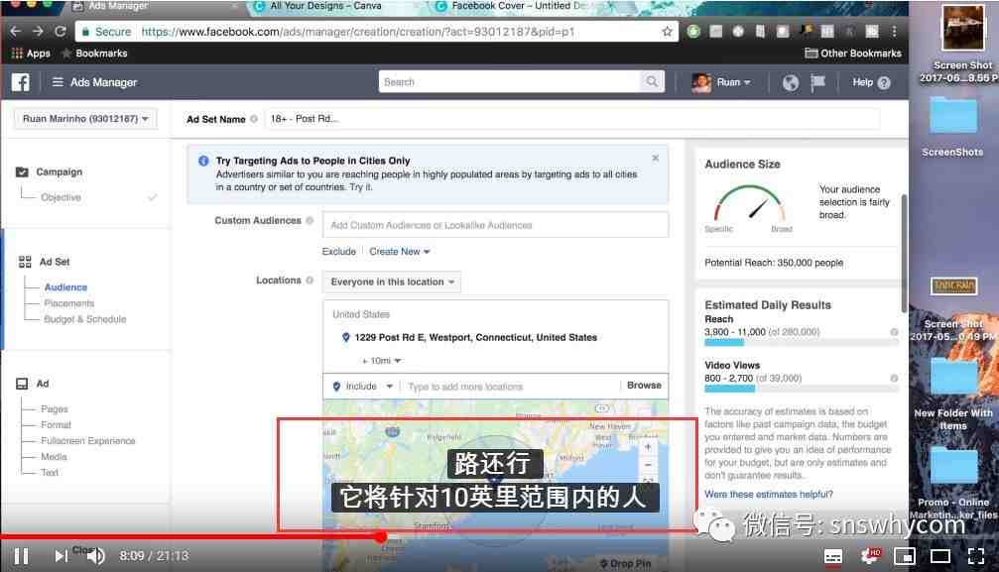999x572 pixels.
Task: Click the search magnifier button
Action: 652,81
